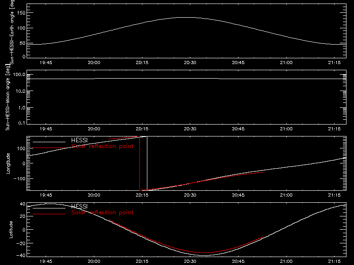Click 20:15 time label under Longitude plot
Image resolution: width=354 pixels, height=265 pixels.
click(142, 195)
